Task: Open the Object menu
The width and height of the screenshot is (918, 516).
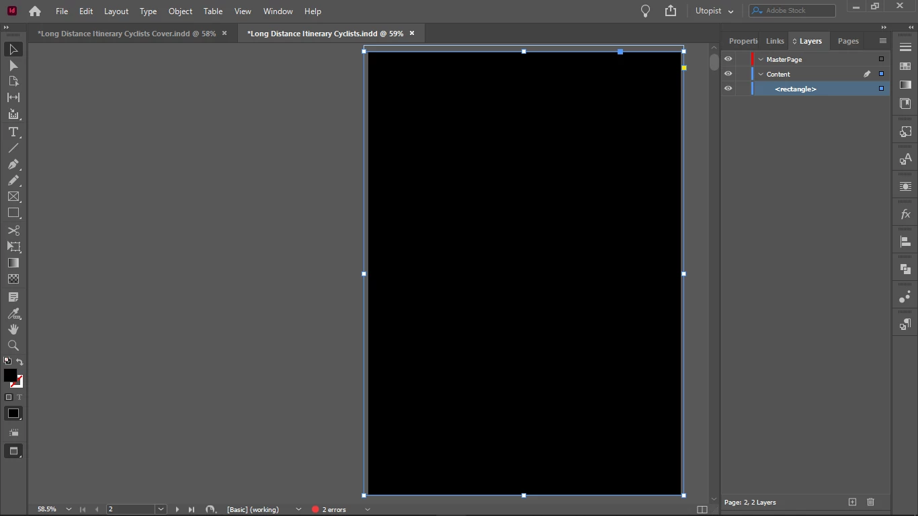Action: click(x=180, y=11)
